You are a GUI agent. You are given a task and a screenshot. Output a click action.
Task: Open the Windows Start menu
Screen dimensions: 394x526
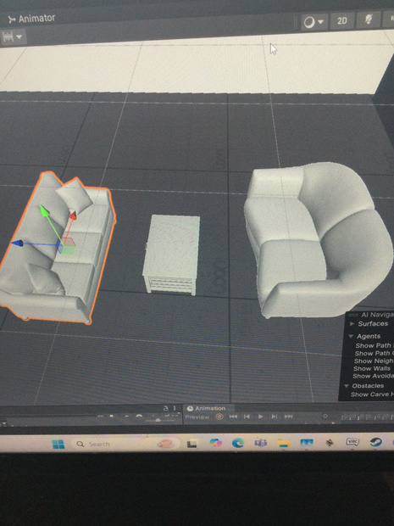[x=58, y=445]
